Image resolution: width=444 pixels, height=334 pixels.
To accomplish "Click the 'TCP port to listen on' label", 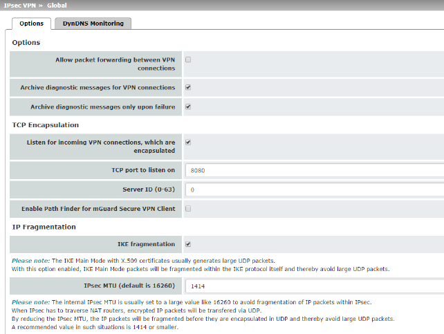I will 143,170.
